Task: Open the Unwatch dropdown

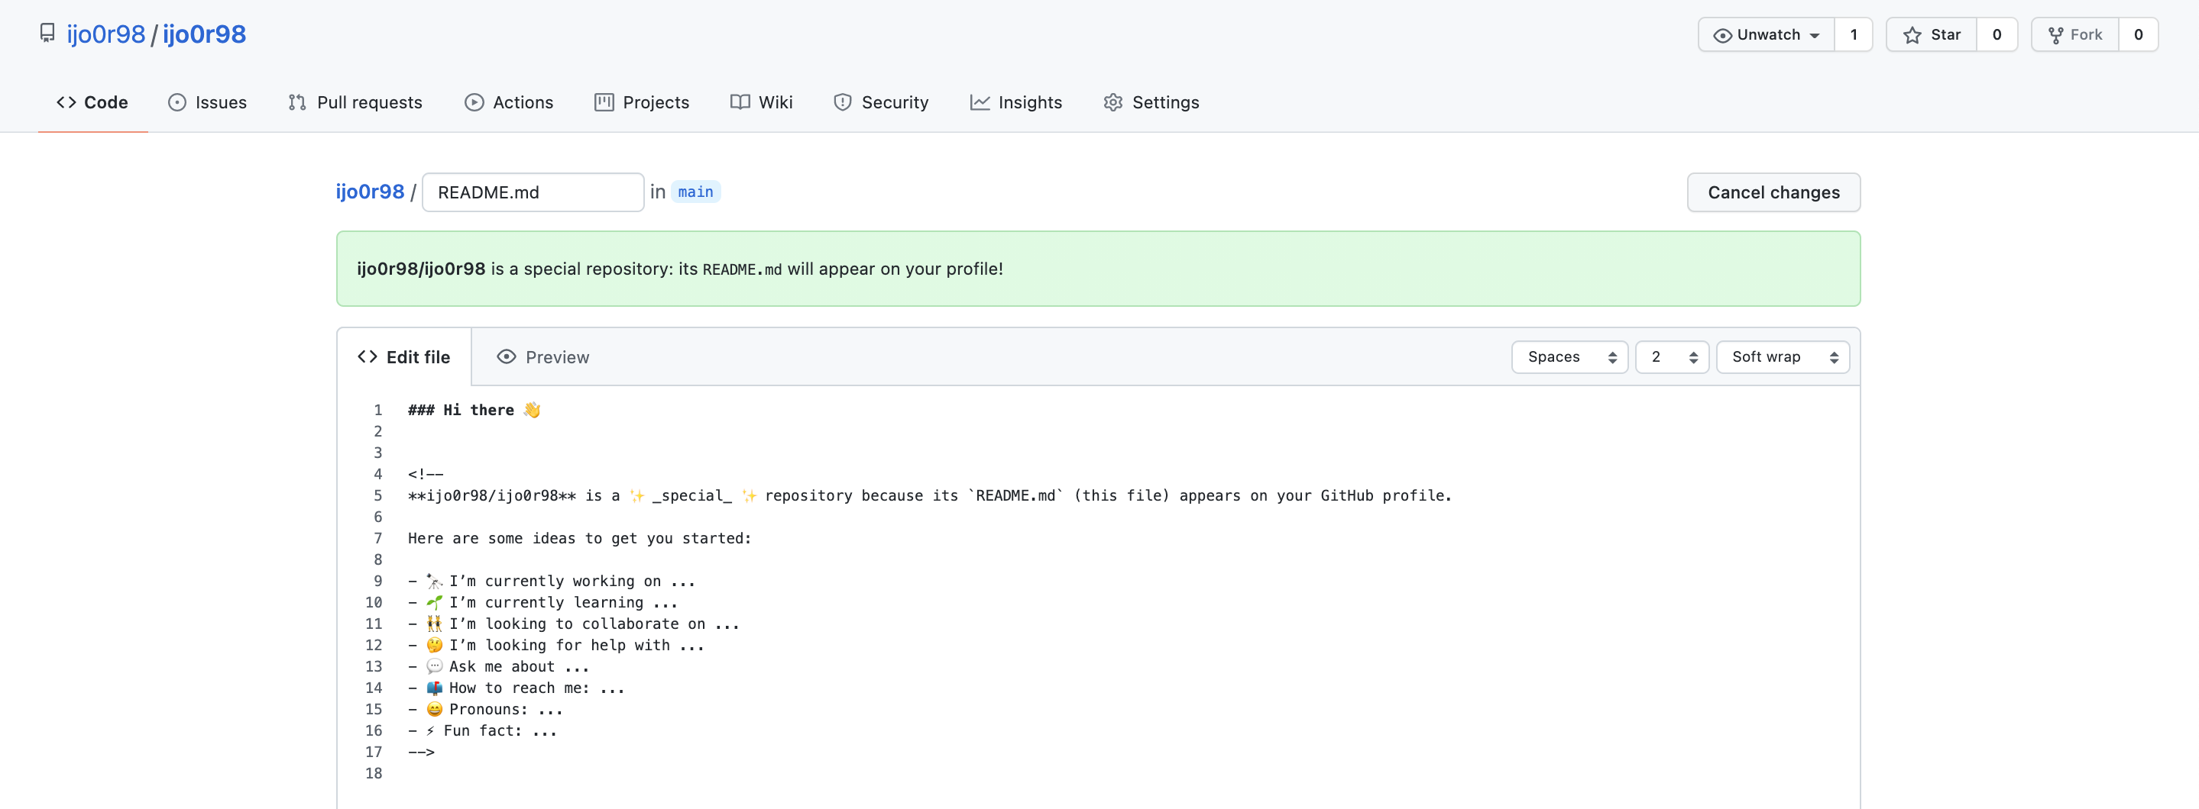Action: (1767, 34)
